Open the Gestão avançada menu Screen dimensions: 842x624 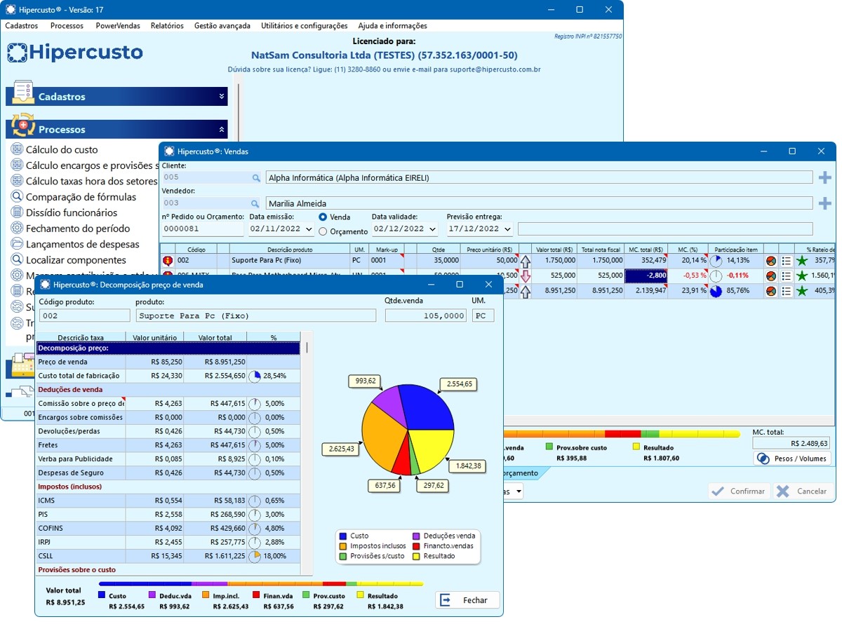[222, 26]
